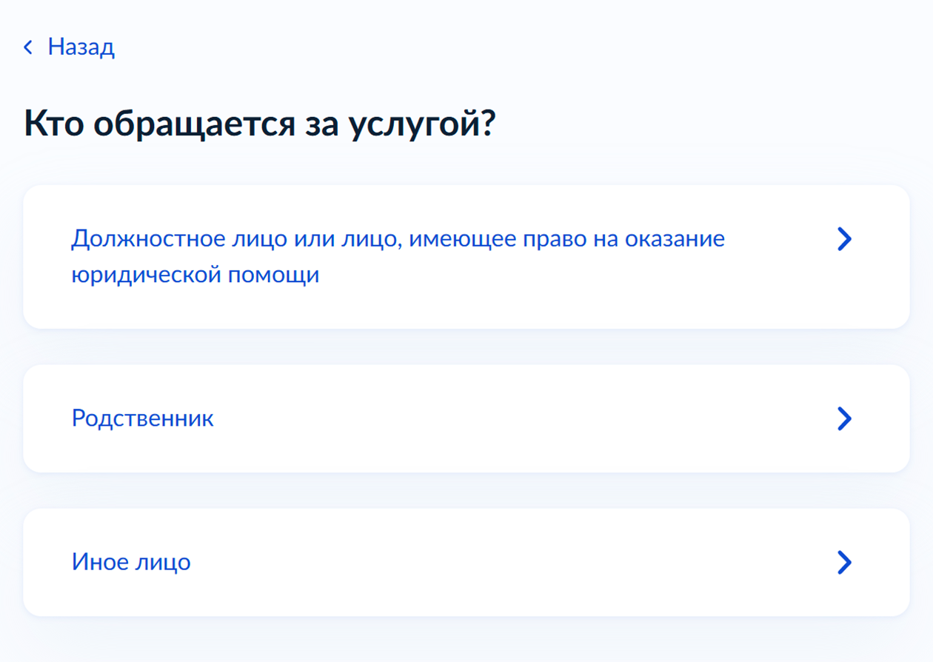The width and height of the screenshot is (933, 662).
Task: Click the chevron on the Иное лицо card
Action: [x=844, y=562]
